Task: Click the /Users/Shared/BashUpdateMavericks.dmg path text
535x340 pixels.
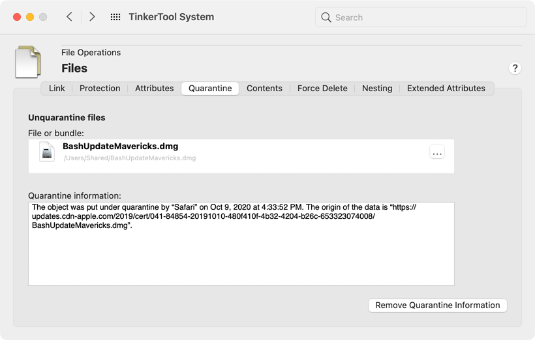Action: 130,158
